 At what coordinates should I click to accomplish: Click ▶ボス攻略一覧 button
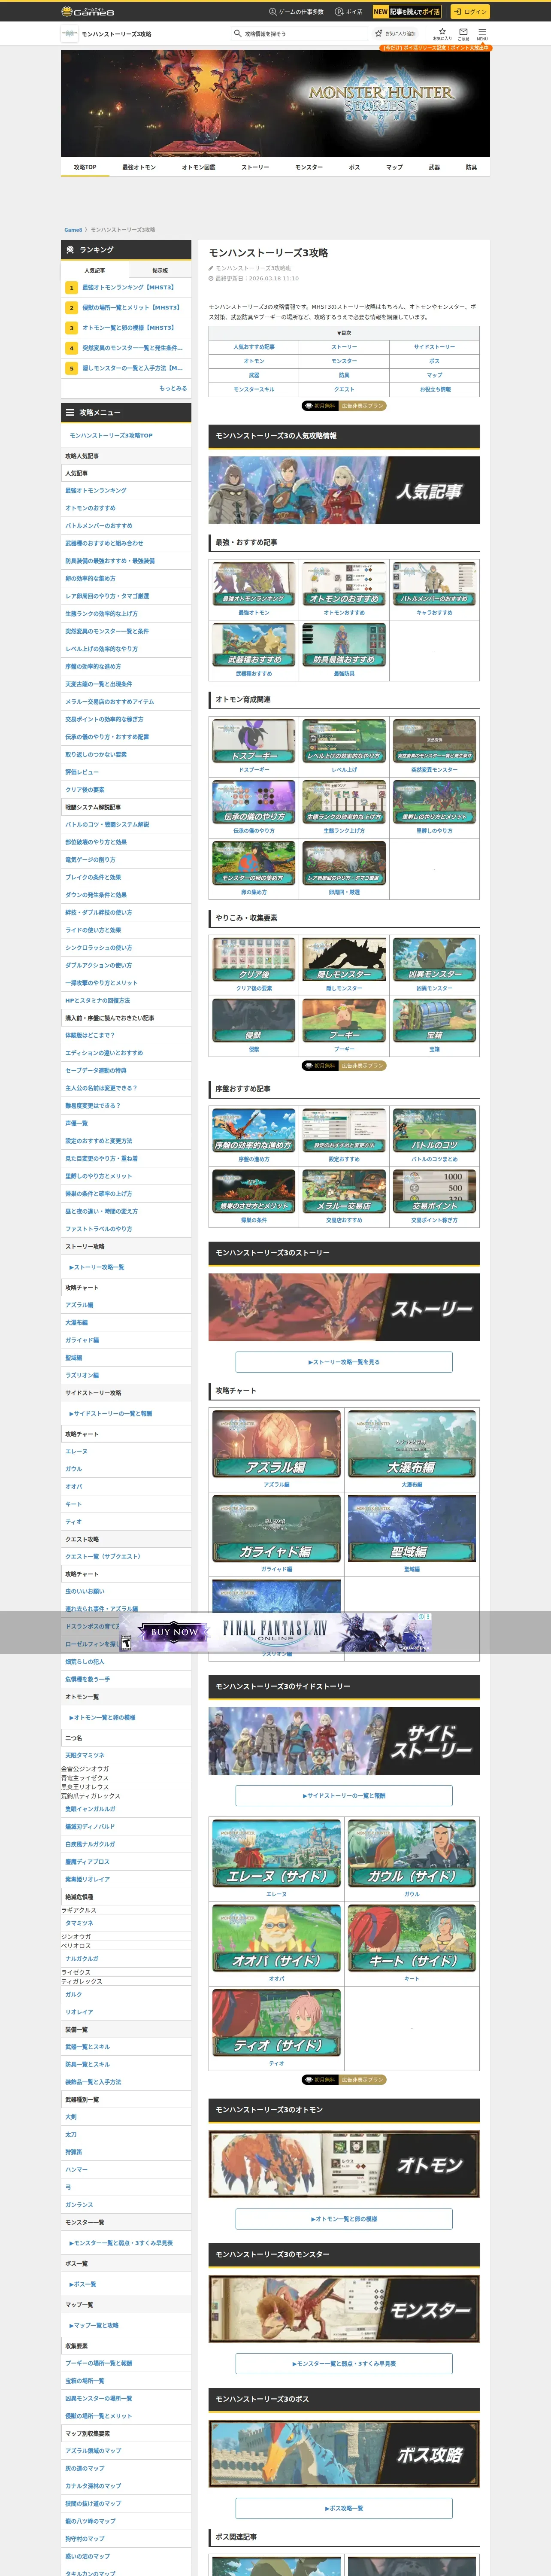click(x=344, y=2508)
